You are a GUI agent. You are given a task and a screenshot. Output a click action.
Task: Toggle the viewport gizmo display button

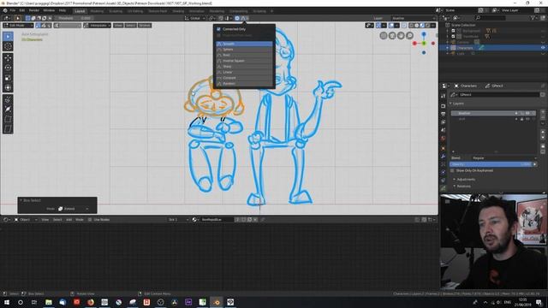(378, 26)
